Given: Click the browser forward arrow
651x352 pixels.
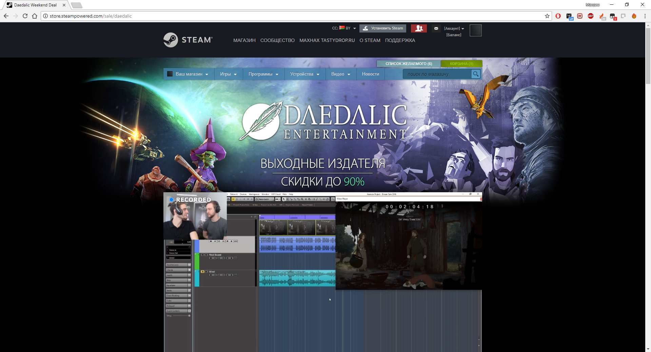Looking at the screenshot, I should click(16, 16).
